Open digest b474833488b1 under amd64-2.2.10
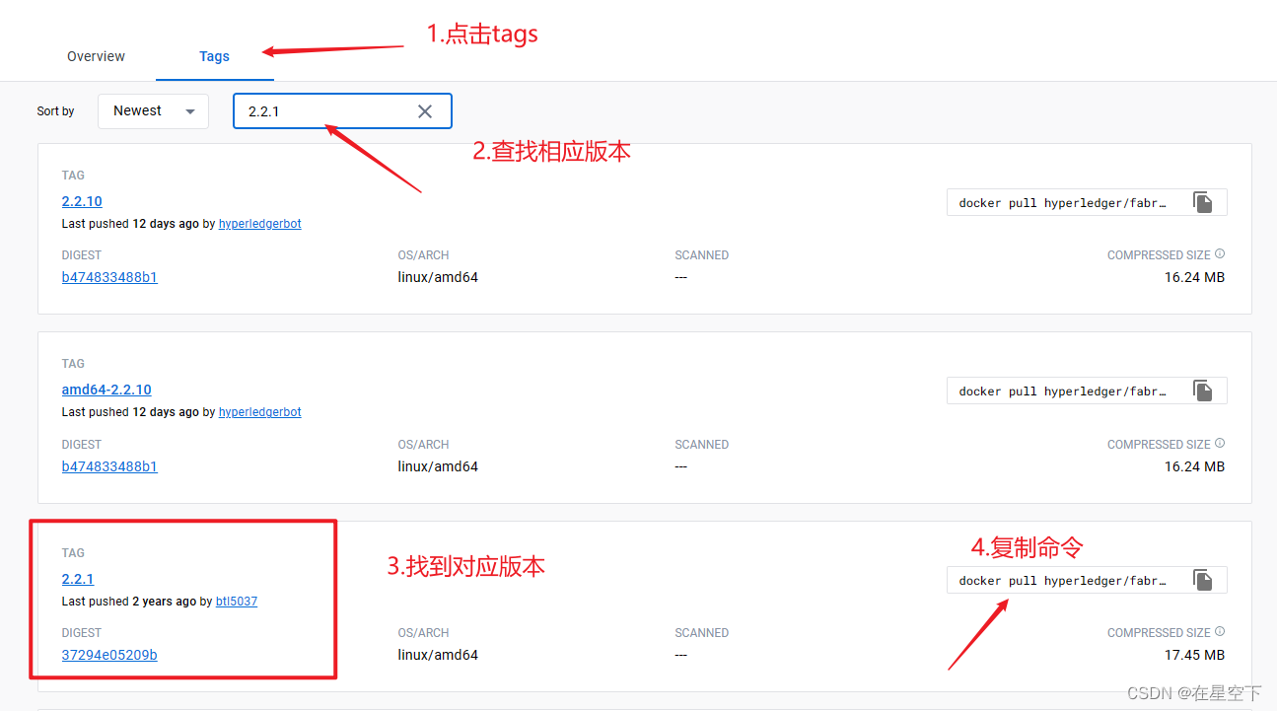 (109, 466)
